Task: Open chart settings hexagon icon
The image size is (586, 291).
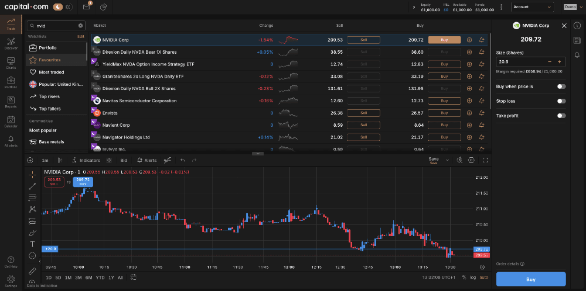Action: click(x=471, y=160)
